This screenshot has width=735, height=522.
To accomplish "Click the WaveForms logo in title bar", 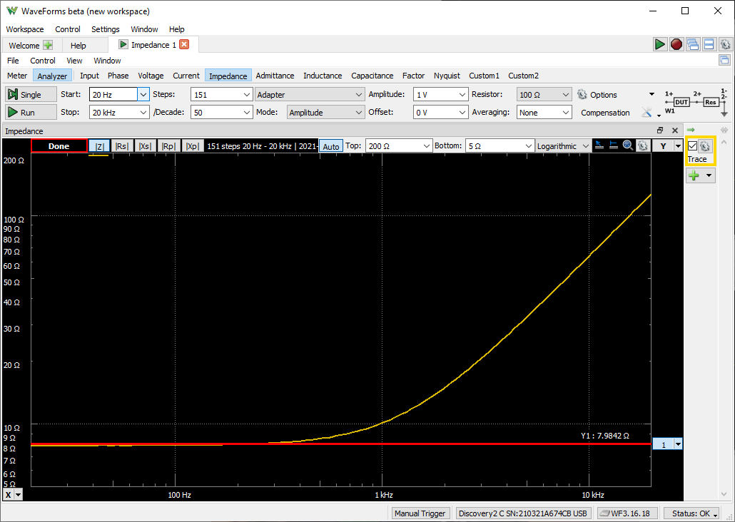I will coord(11,11).
